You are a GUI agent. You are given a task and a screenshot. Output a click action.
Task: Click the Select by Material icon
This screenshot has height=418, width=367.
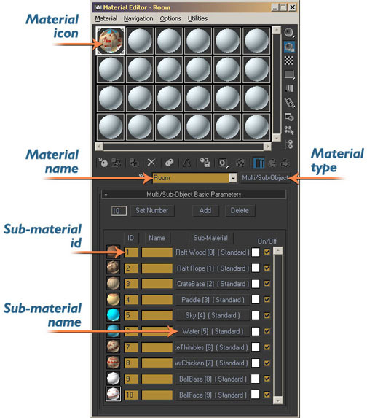[289, 131]
